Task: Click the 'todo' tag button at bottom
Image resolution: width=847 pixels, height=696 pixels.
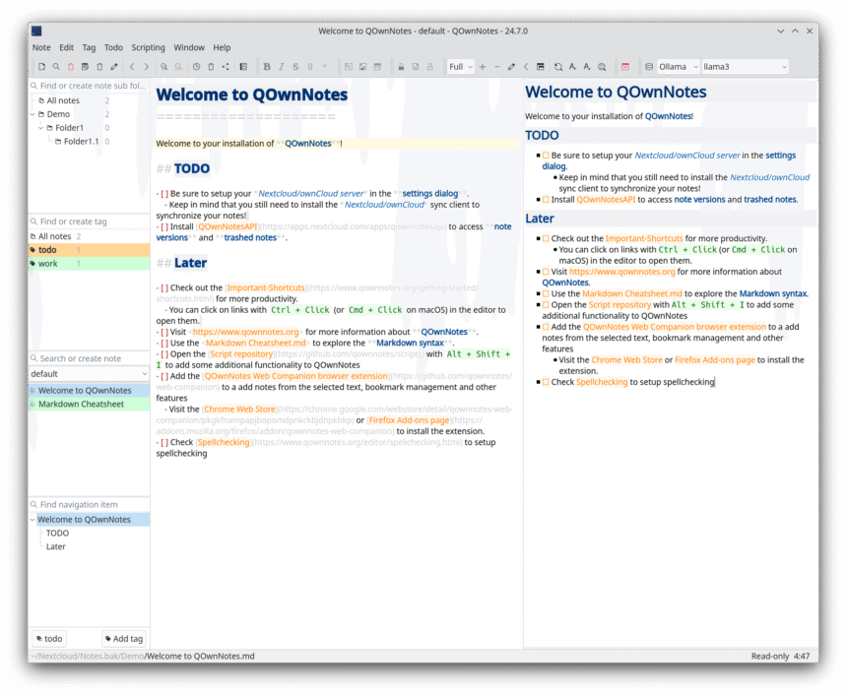Action: 49,639
